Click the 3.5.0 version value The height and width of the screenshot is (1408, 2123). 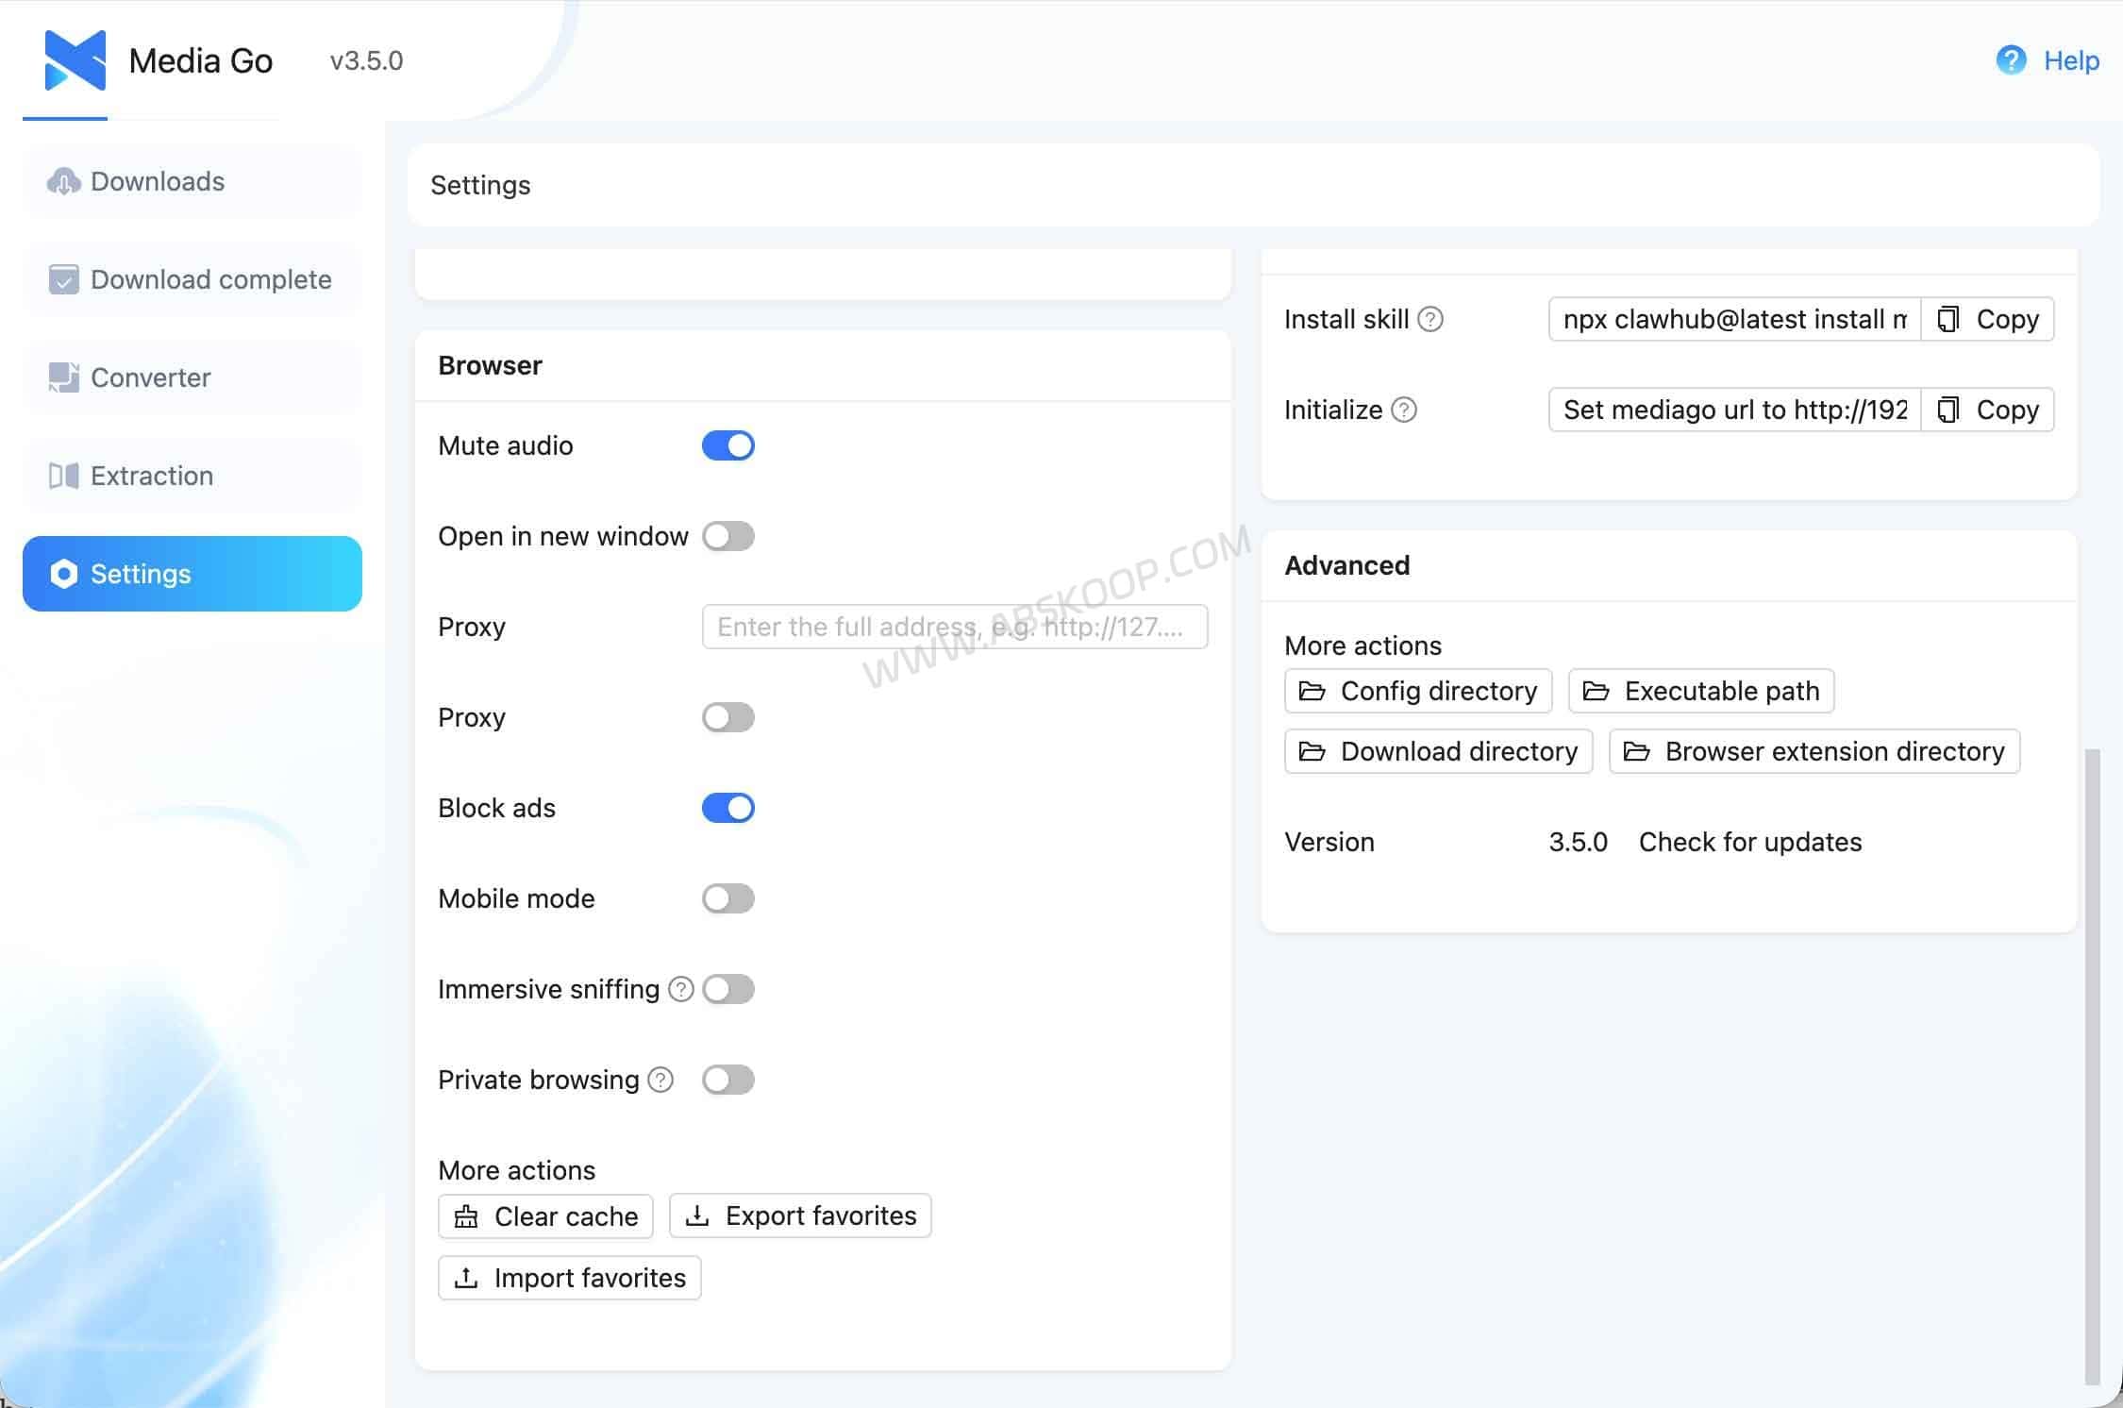click(x=1578, y=842)
